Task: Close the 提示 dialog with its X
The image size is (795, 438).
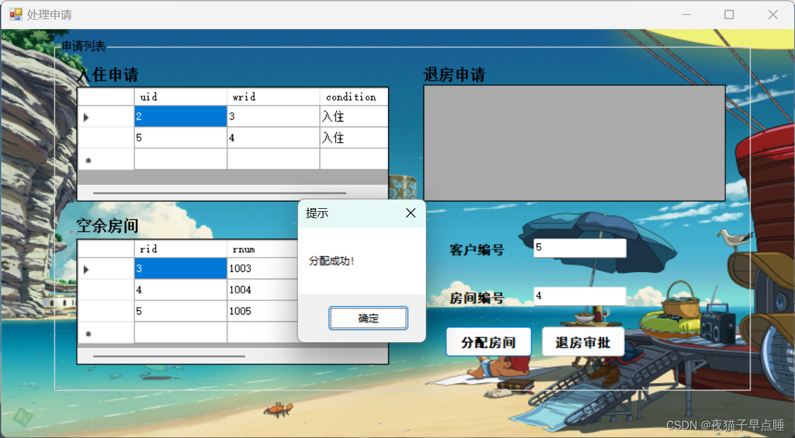Action: 410,213
